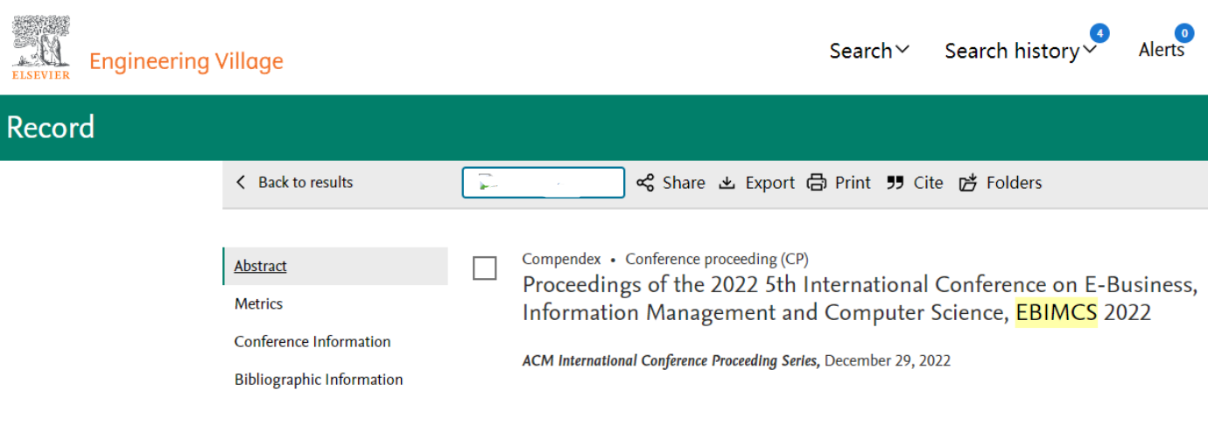Print the record using printer icon
The image size is (1208, 432).
tap(839, 183)
